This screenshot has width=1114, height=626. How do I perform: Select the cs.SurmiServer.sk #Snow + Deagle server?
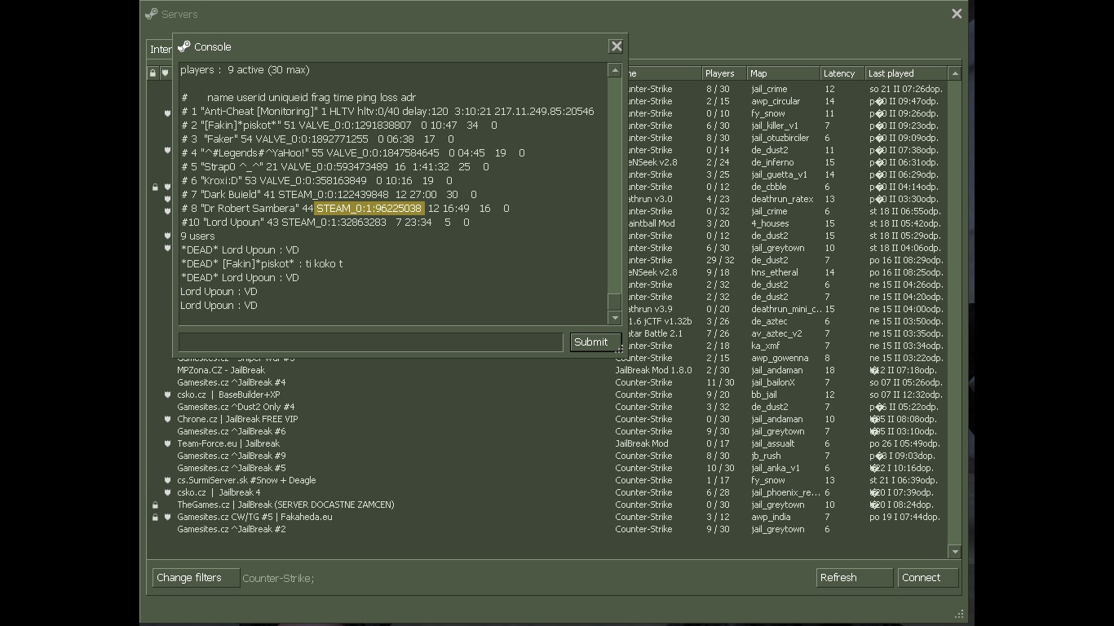(x=547, y=480)
